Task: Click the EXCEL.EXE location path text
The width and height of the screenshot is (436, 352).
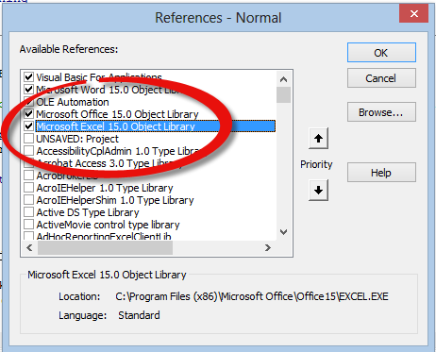Action: coord(252,296)
